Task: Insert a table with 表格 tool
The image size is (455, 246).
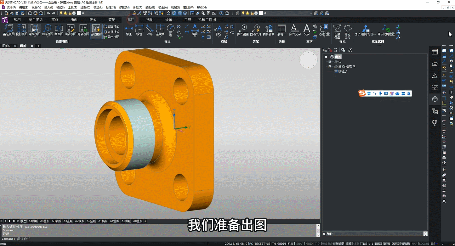Action: click(282, 30)
